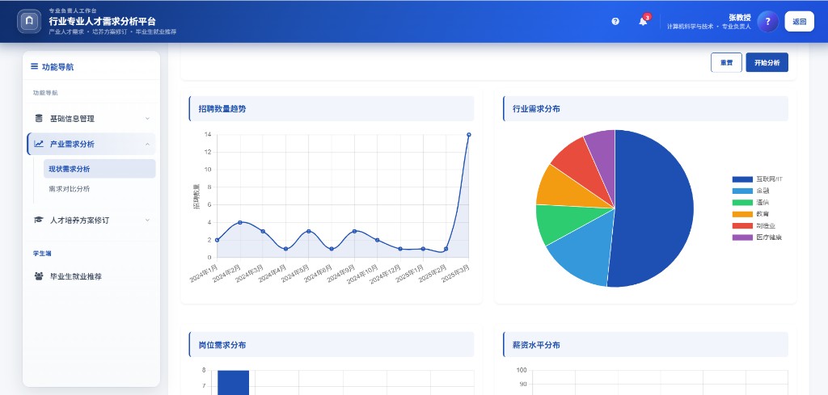Click the 岗位需求分布 chart title
828x395 pixels.
[222, 345]
